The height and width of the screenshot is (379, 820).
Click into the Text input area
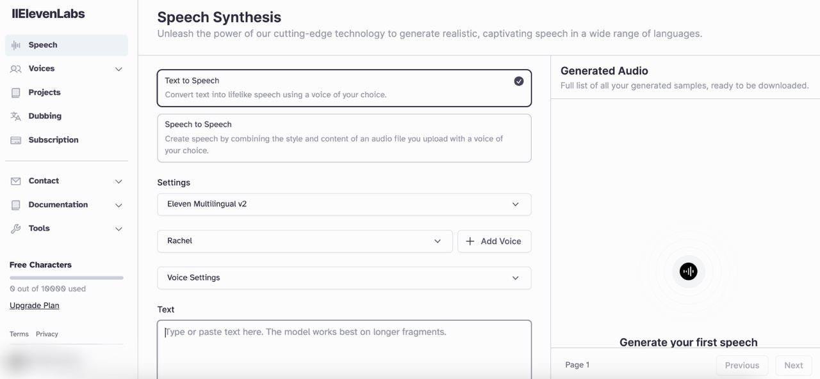[344, 349]
